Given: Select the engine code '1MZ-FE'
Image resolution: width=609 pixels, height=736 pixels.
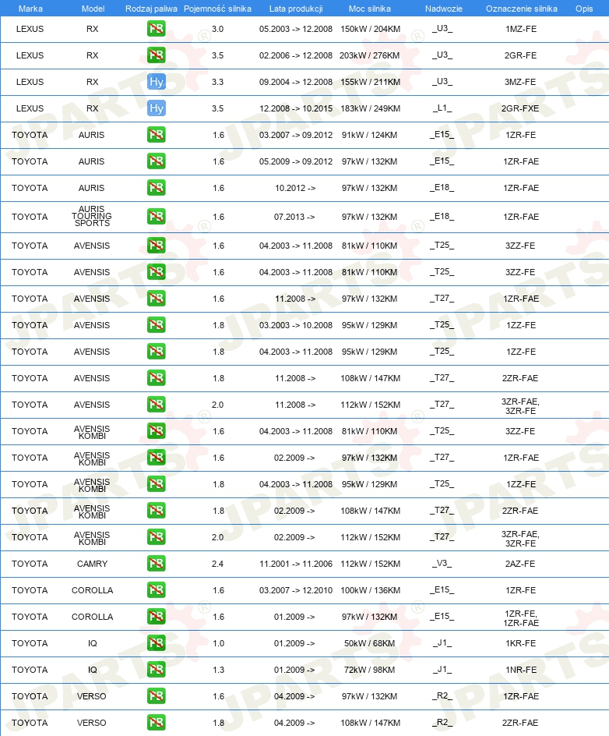Looking at the screenshot, I should click(521, 29).
